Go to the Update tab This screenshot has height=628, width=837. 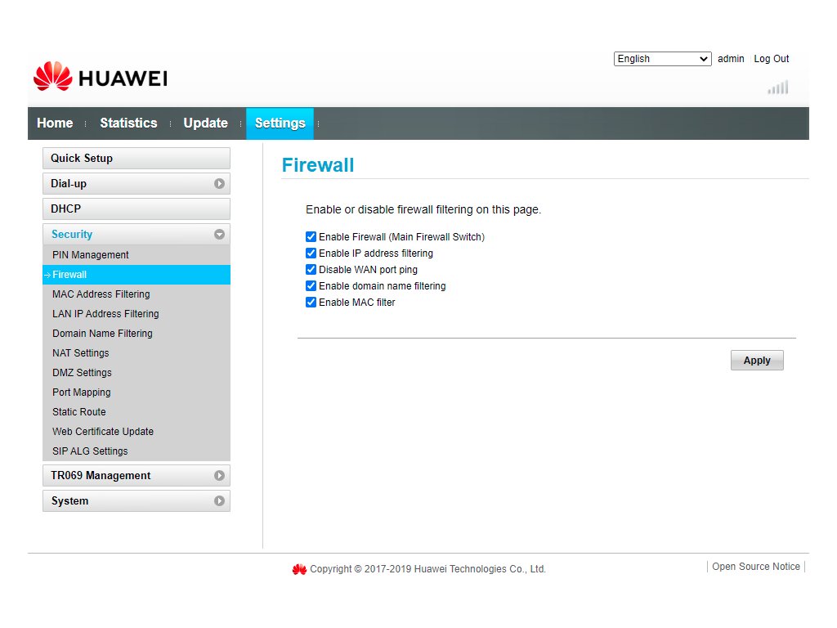coord(205,123)
